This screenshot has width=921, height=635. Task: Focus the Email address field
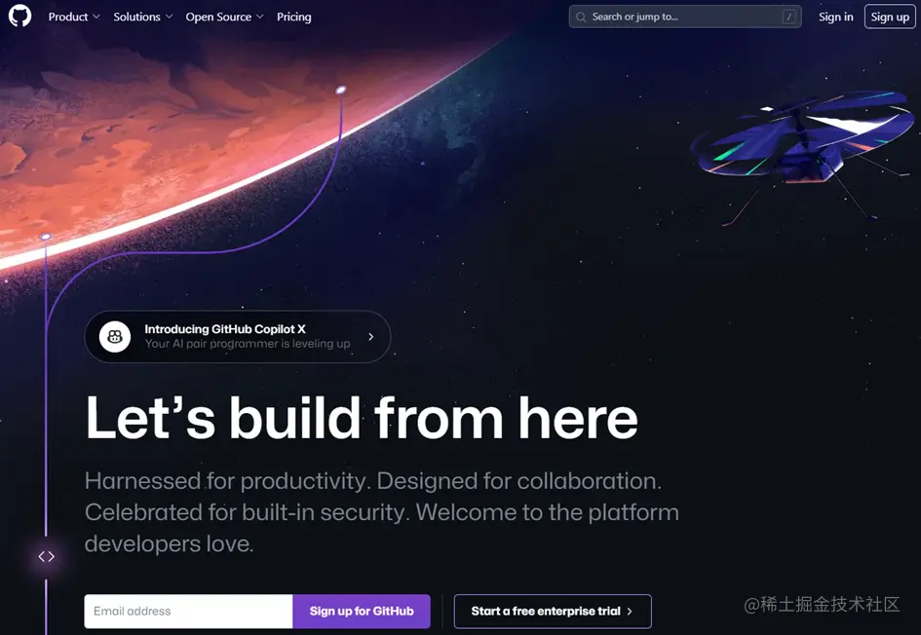pos(188,611)
